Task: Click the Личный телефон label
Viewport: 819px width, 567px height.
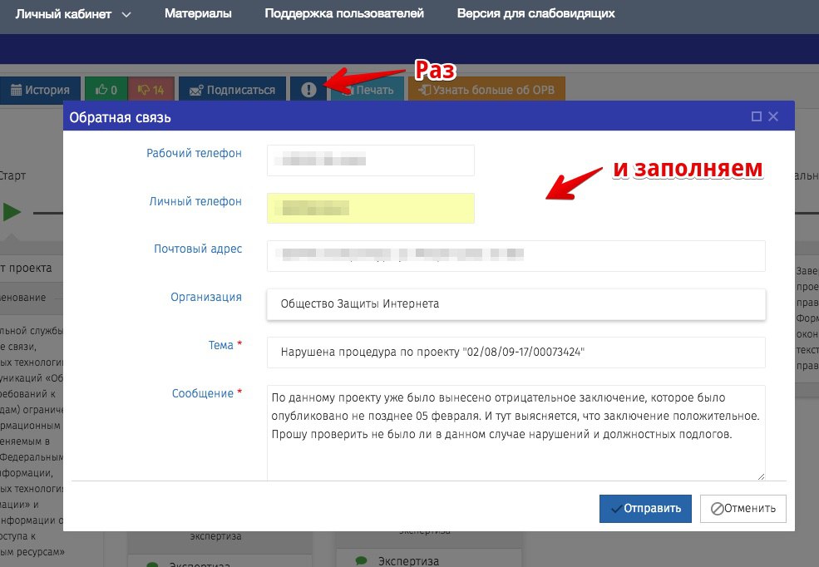Action: tap(195, 201)
